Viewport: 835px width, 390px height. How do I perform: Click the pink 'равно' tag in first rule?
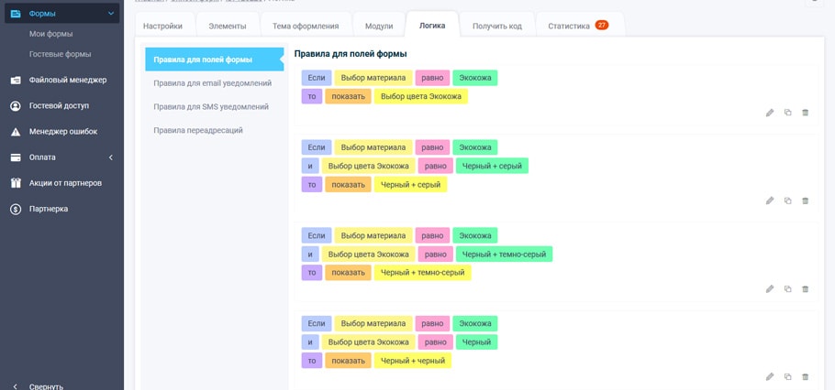[432, 78]
